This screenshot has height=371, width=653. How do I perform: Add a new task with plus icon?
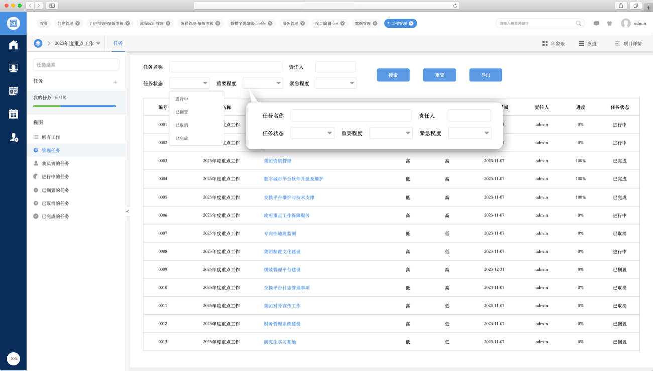point(115,82)
